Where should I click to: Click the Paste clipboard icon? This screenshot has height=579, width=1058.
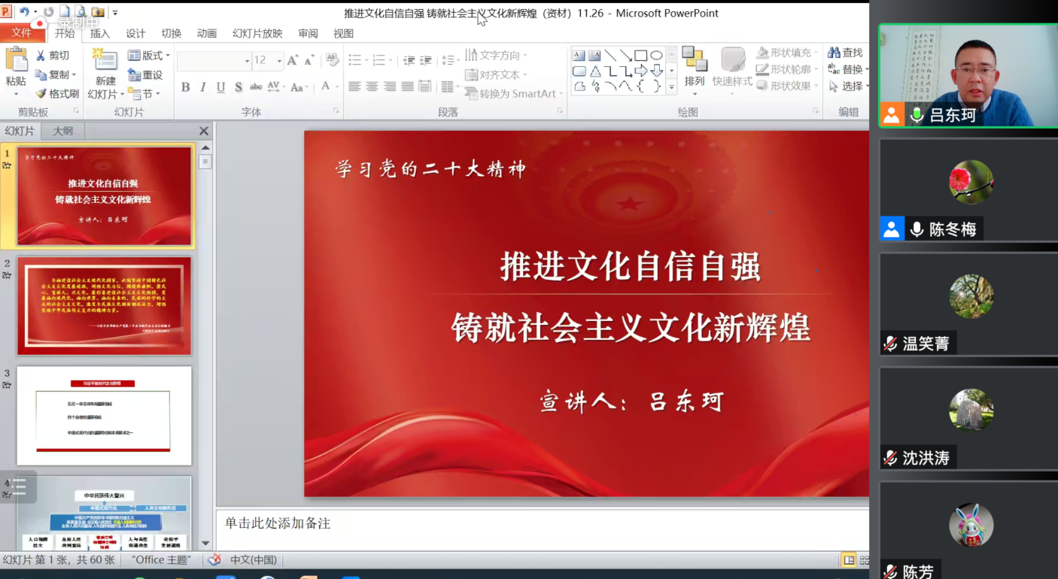point(16,59)
